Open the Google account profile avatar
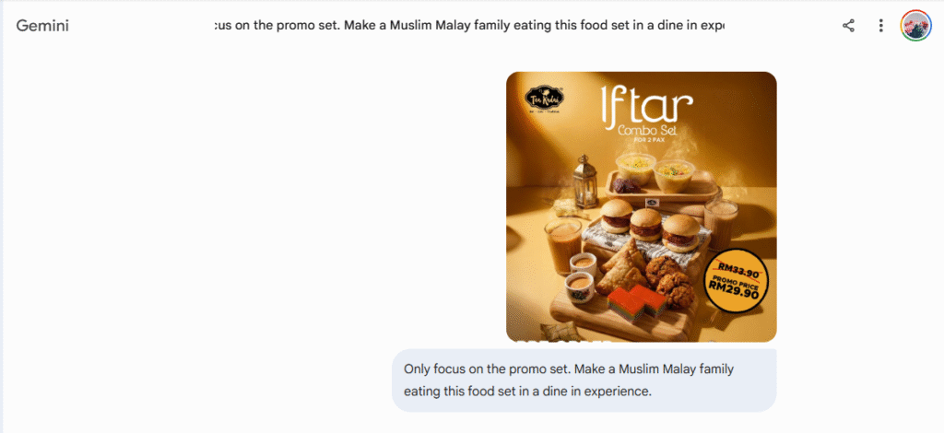This screenshot has height=433, width=944. [x=915, y=26]
